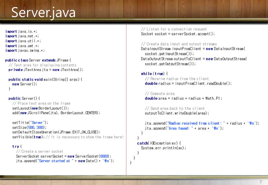
Task: Click the 'new Server();' line
Action: (25, 84)
